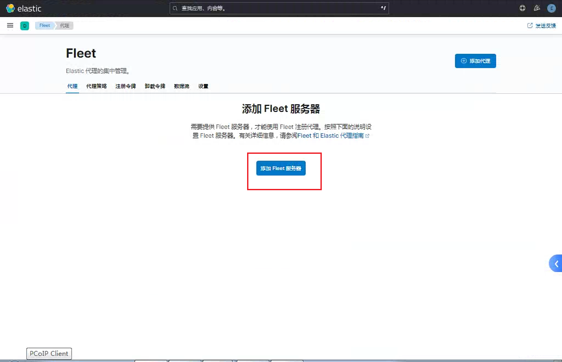562x362 pixels.
Task: Open the 卸载令牌 tab
Action: 155,86
